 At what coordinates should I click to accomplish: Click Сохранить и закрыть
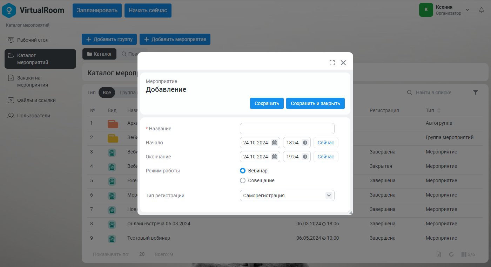pyautogui.click(x=315, y=103)
